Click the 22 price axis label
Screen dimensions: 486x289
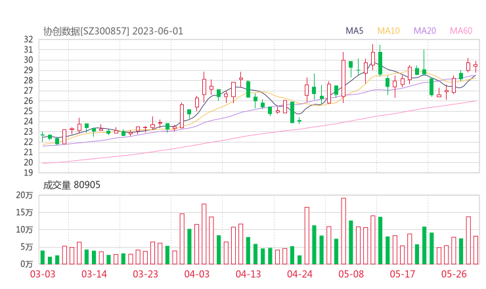pyautogui.click(x=28, y=142)
